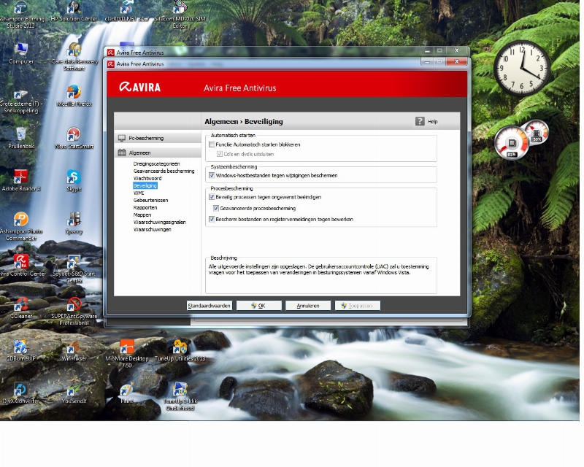Select the CDBurnerXP desktop icon
Screen dimensions: 584x467
(21, 350)
